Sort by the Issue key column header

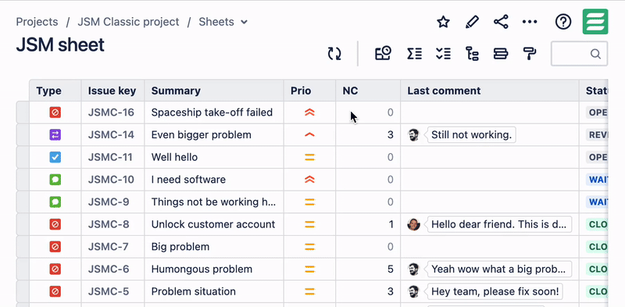click(x=112, y=91)
